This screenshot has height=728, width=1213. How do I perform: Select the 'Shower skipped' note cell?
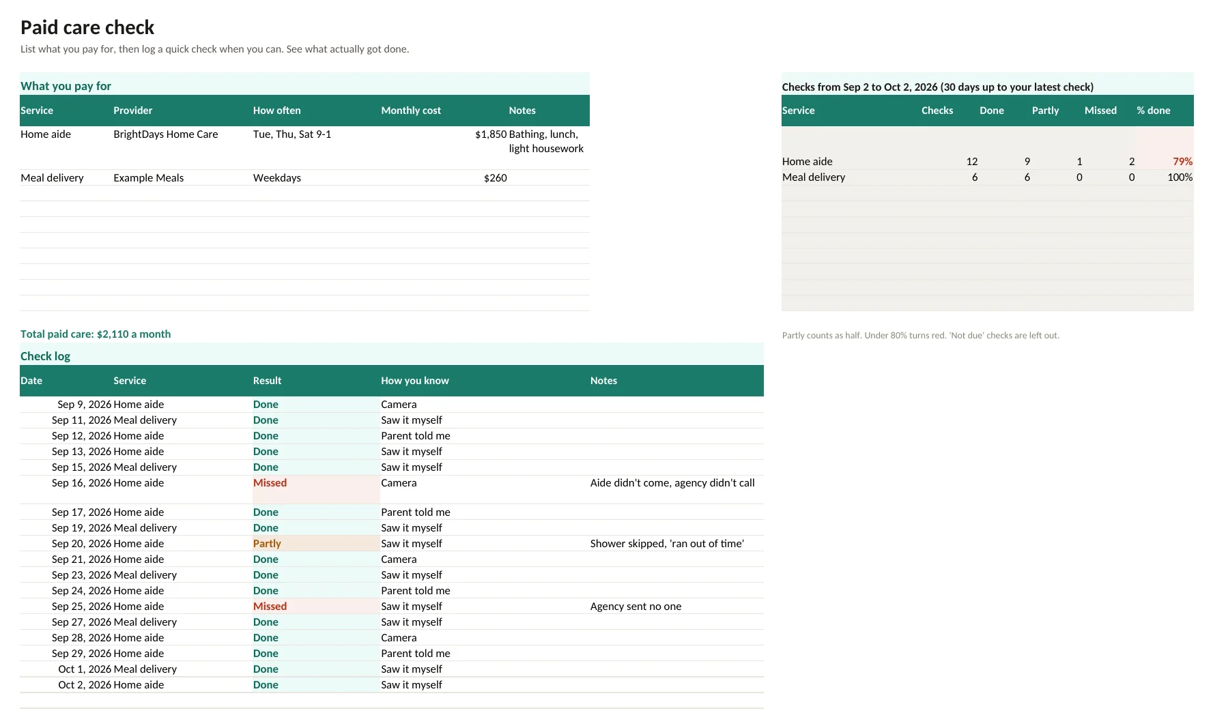[x=667, y=544]
